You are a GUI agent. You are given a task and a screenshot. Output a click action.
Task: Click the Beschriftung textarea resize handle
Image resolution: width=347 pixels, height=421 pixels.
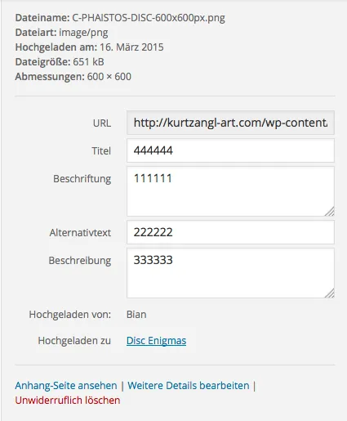coord(329,212)
